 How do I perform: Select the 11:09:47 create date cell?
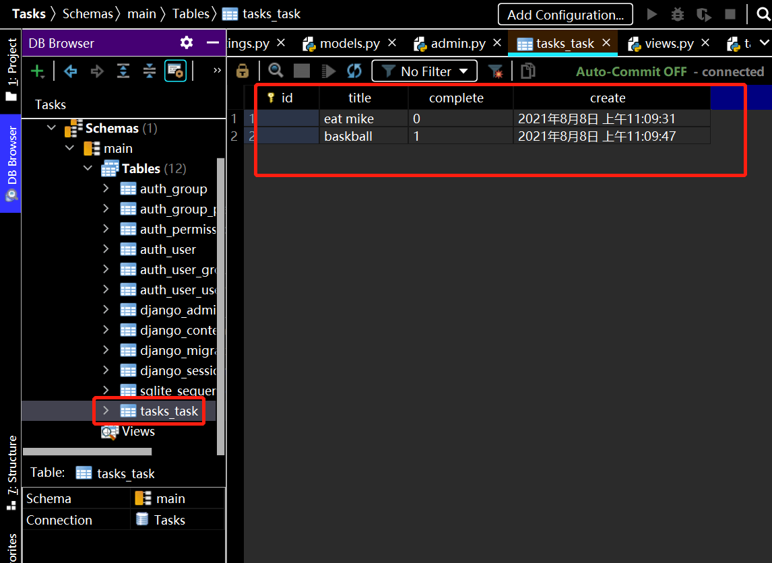[x=612, y=136]
